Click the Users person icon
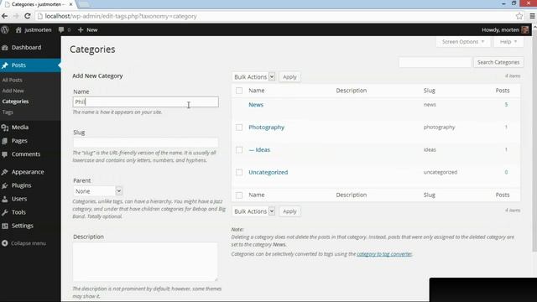The image size is (537, 302). pos(5,199)
